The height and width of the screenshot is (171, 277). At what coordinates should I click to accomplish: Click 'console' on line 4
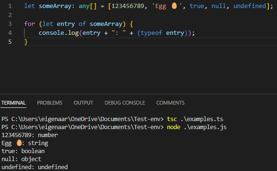pos(52,33)
